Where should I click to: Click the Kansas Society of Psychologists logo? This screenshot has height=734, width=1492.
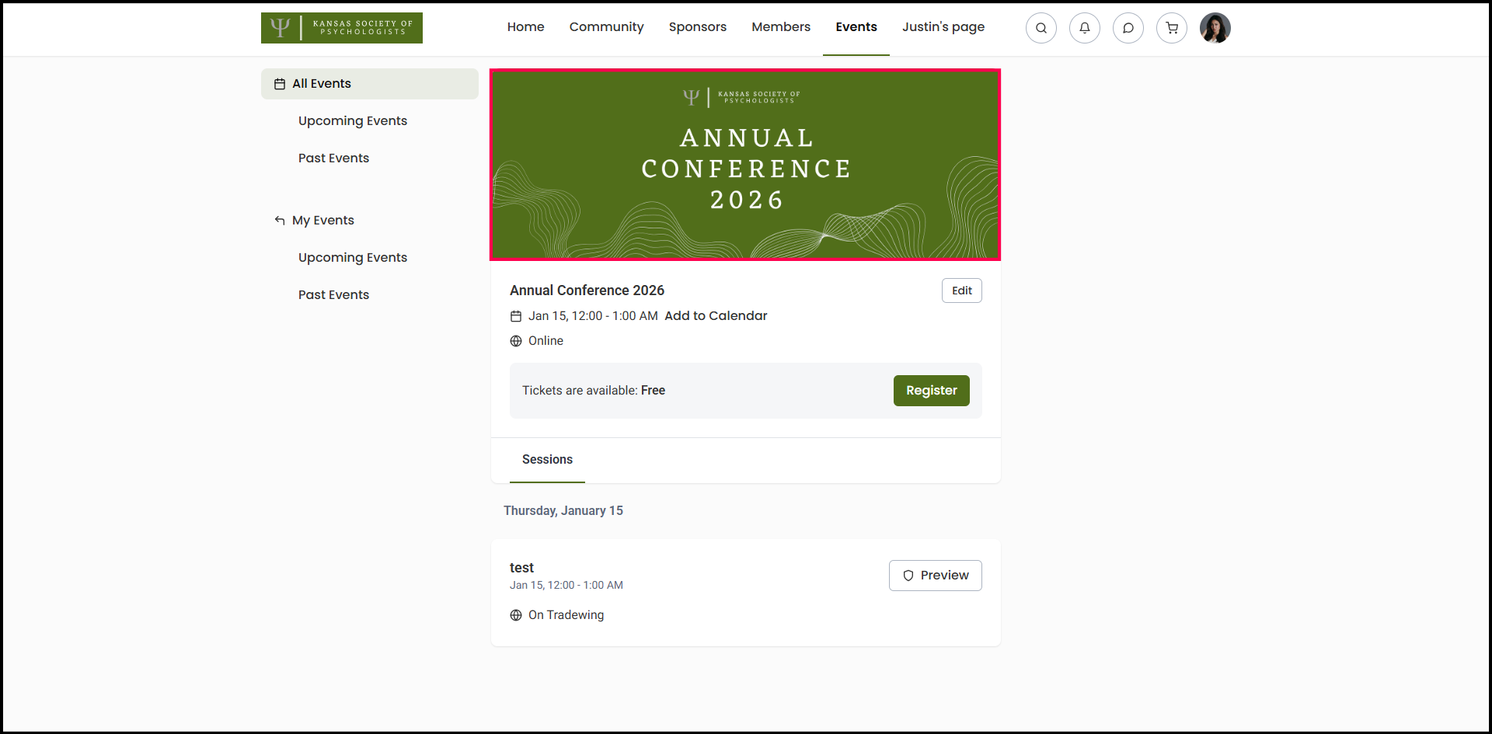(342, 28)
